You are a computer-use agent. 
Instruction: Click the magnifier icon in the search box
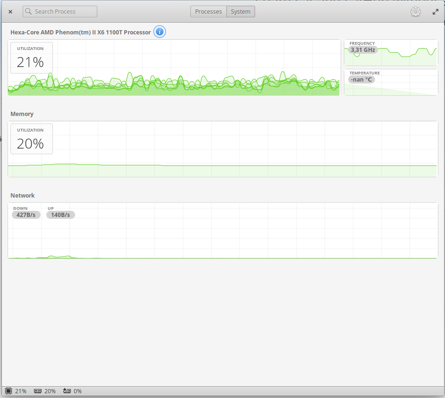click(28, 11)
